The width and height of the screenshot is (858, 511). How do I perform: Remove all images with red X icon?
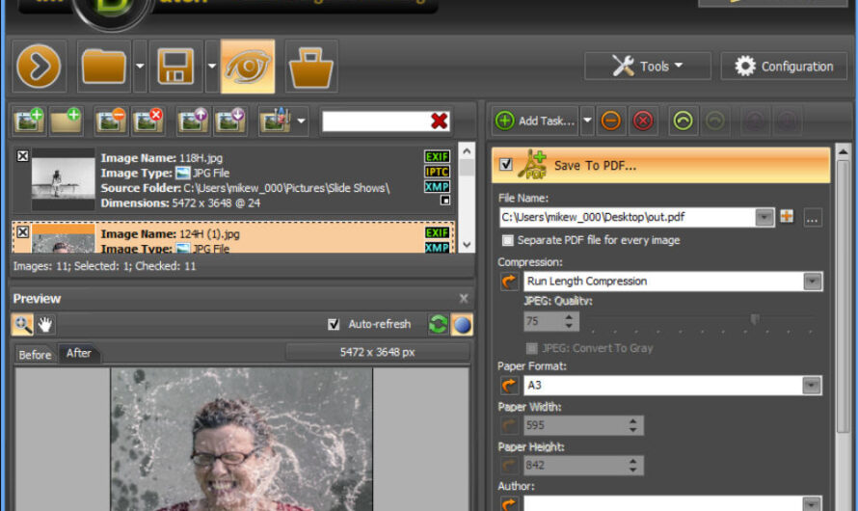147,121
